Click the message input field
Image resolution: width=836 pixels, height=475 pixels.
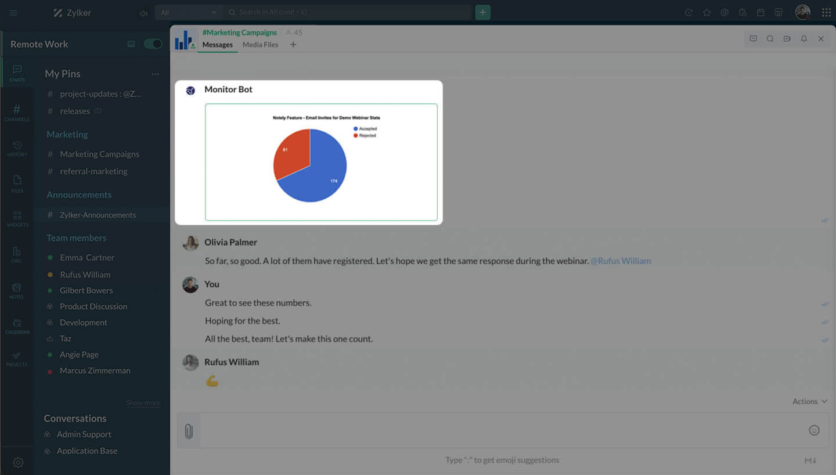coord(499,431)
